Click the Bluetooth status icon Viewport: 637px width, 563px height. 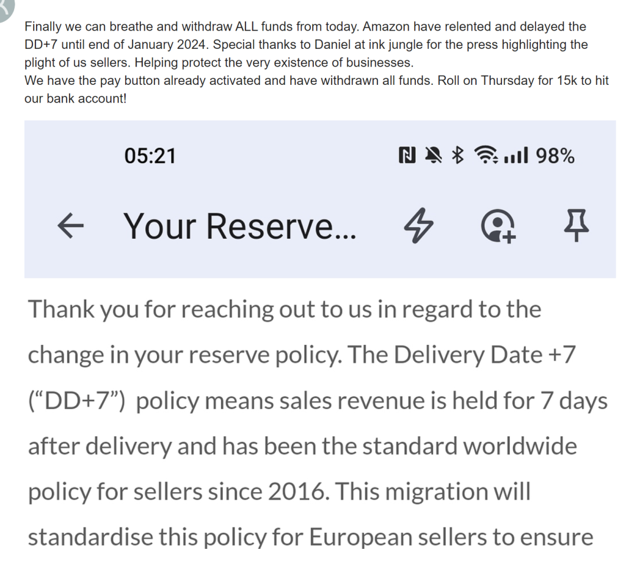coord(457,156)
